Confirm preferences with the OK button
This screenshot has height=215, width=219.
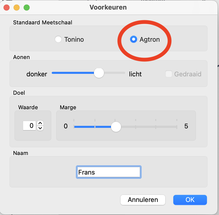tap(190, 200)
